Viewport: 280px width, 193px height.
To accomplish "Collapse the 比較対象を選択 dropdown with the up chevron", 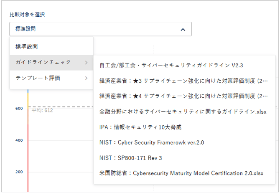I will click(183, 30).
